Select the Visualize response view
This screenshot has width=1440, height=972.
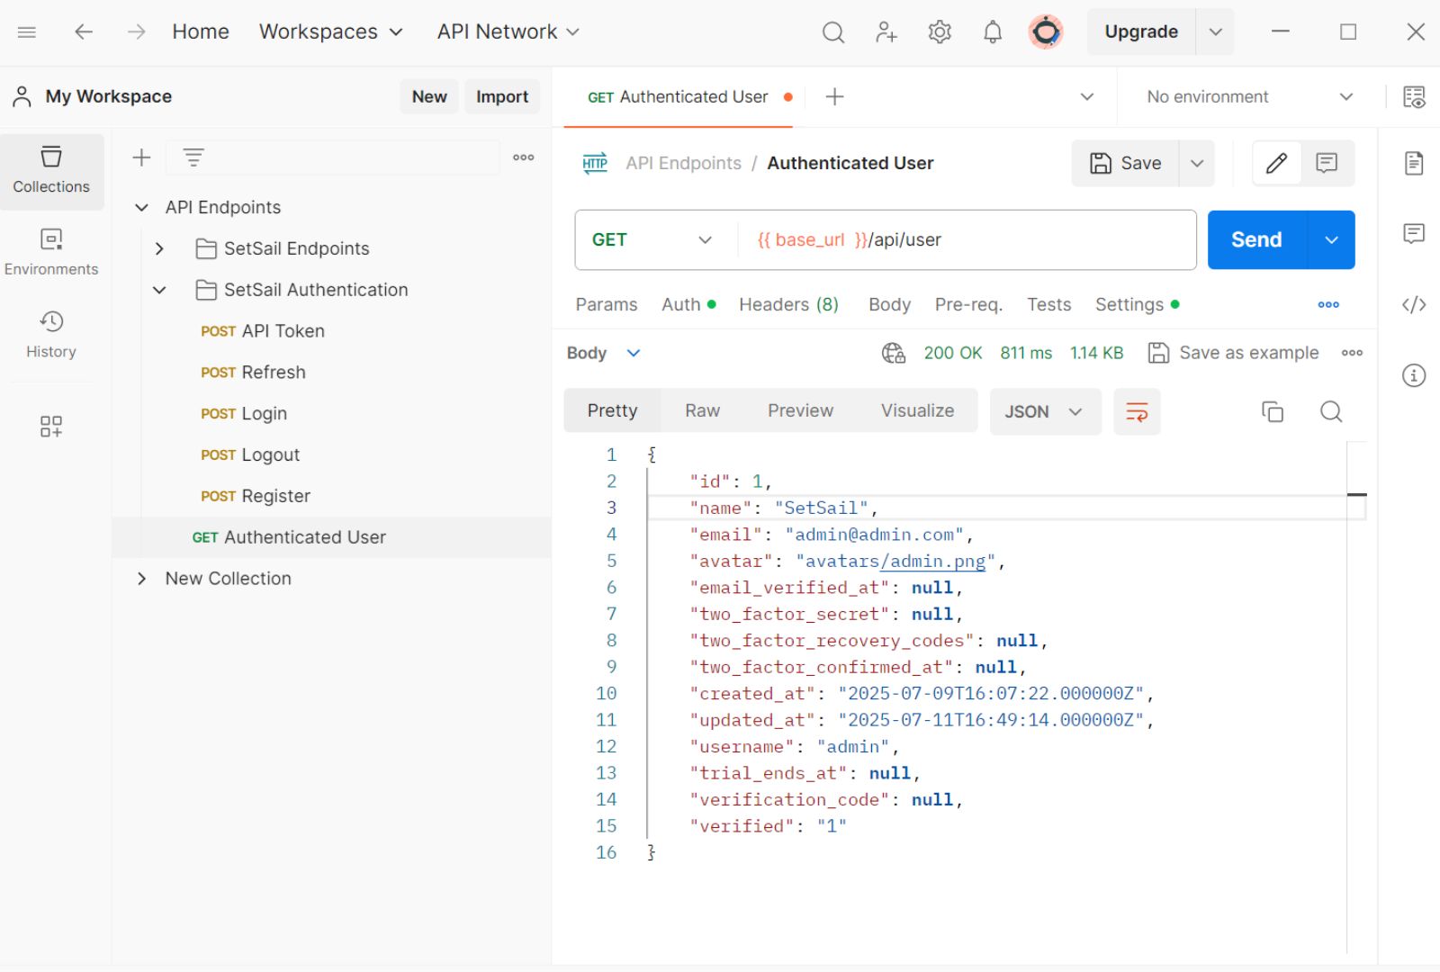pyautogui.click(x=917, y=411)
